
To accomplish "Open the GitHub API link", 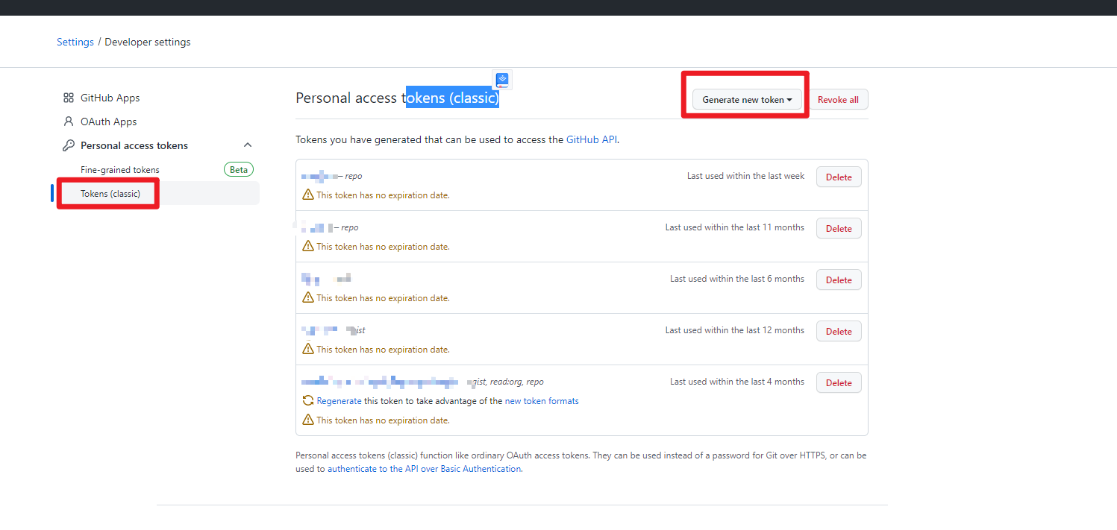I will [591, 139].
